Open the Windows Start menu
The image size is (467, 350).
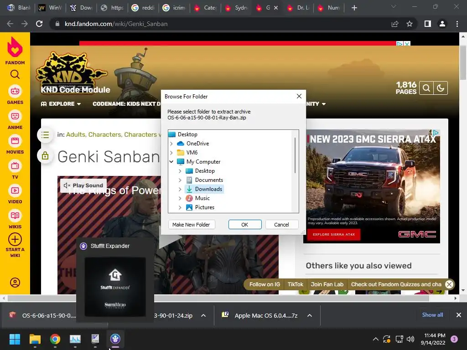[x=15, y=339]
